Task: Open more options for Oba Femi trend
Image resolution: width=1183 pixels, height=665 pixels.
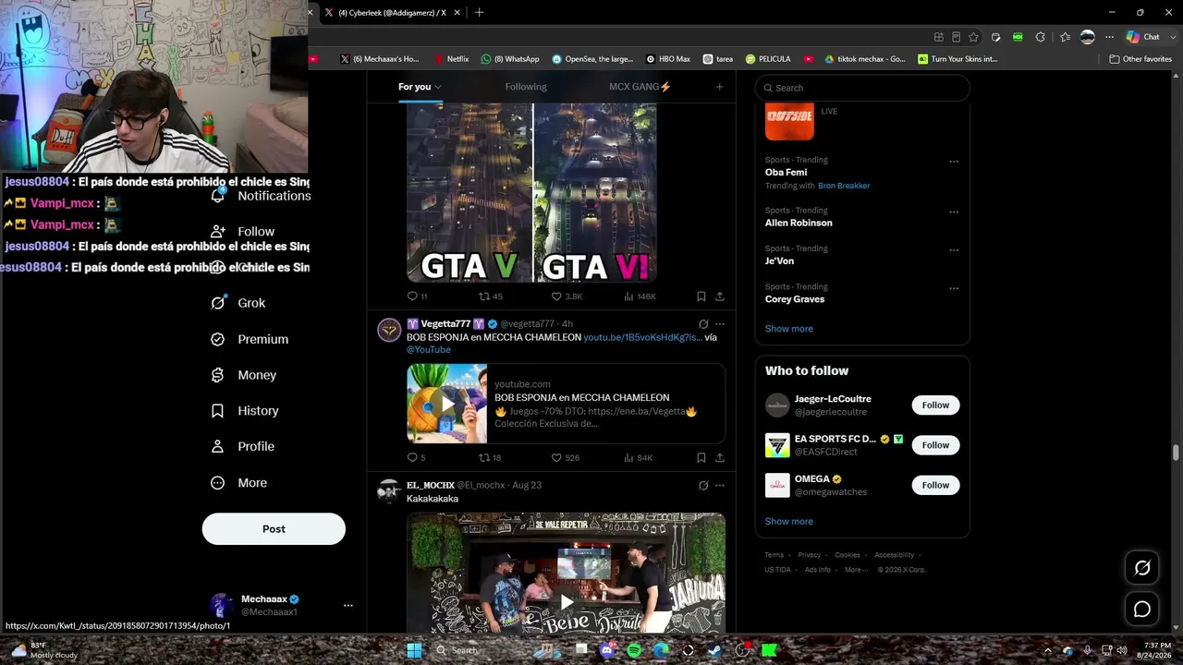Action: (954, 162)
